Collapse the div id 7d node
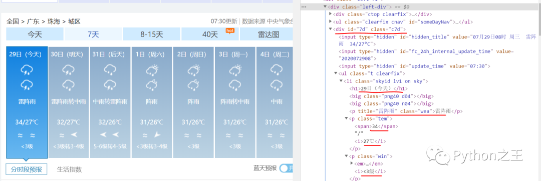Viewport: 541px width, 181px height. [331, 29]
